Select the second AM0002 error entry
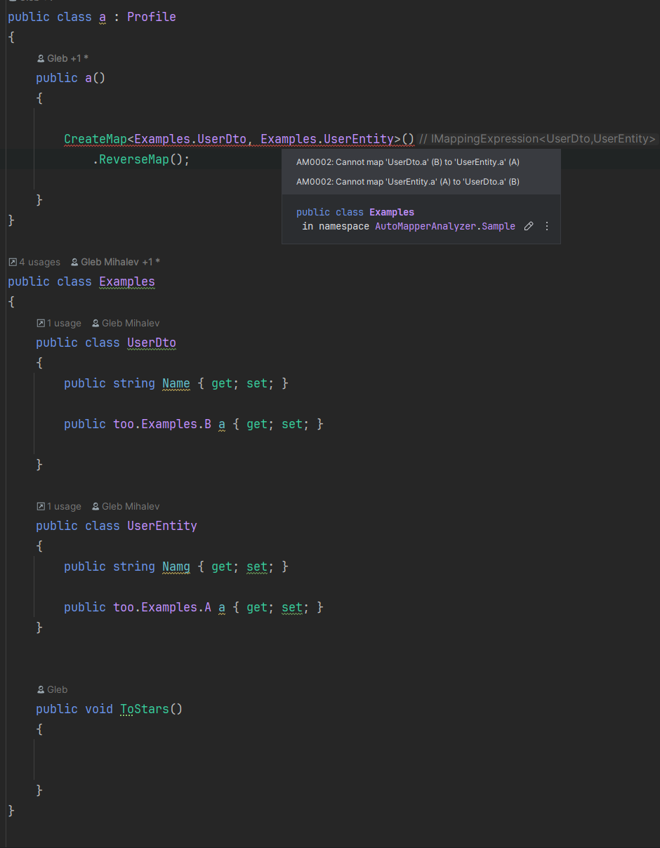The image size is (660, 848). tap(407, 181)
